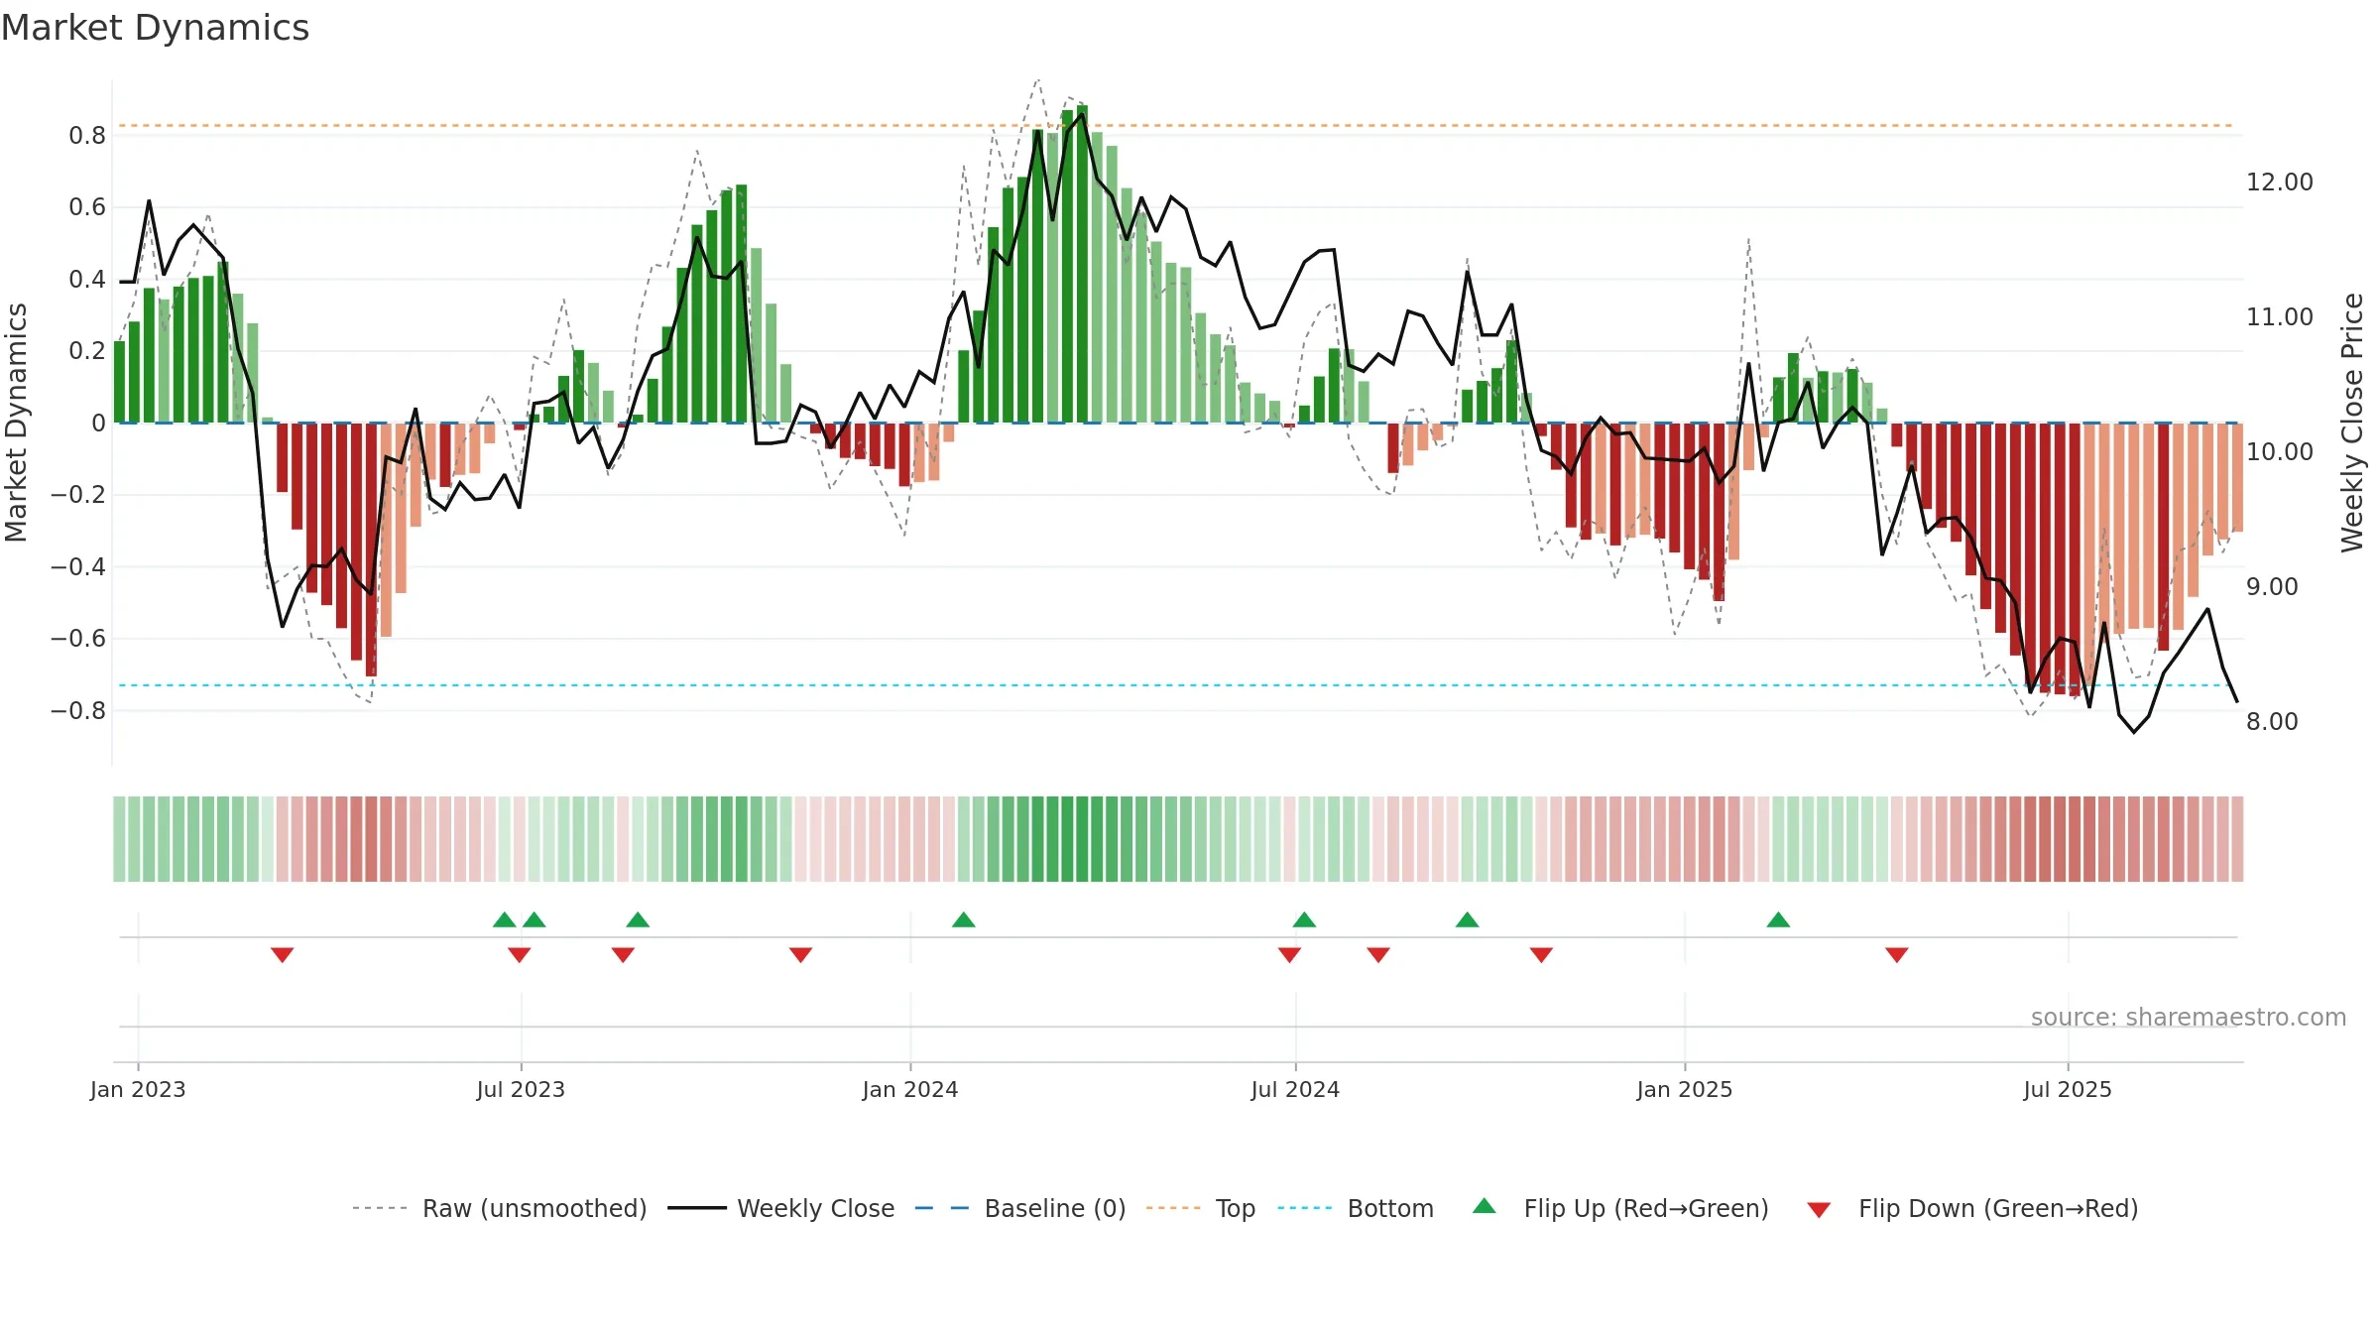Click the '0.6' left axis label
The image size is (2380, 1339).
pos(87,207)
